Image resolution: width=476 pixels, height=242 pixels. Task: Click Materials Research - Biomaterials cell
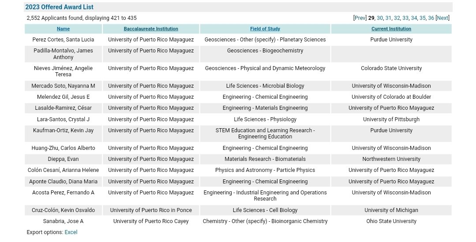pos(265,159)
